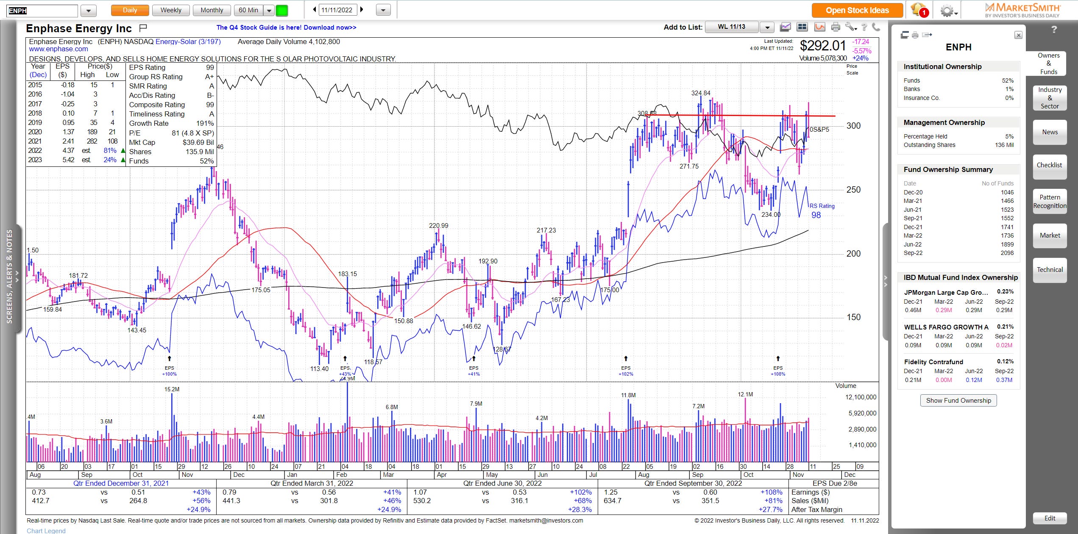1078x534 pixels.
Task: Click Show Fund Ownership button
Action: tap(958, 401)
